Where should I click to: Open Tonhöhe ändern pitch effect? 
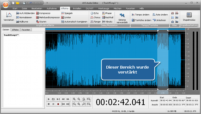[x=142, y=20]
